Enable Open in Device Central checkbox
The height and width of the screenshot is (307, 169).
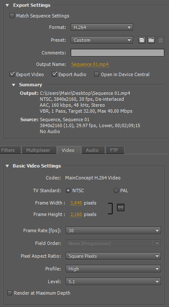pyautogui.click(x=97, y=74)
